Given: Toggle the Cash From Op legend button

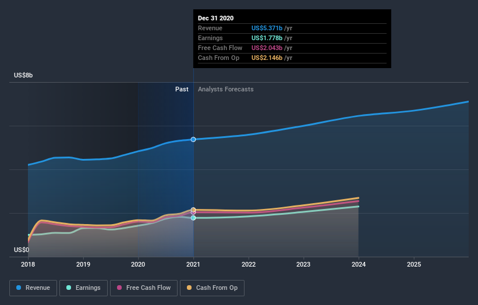Looking at the screenshot, I should point(212,288).
